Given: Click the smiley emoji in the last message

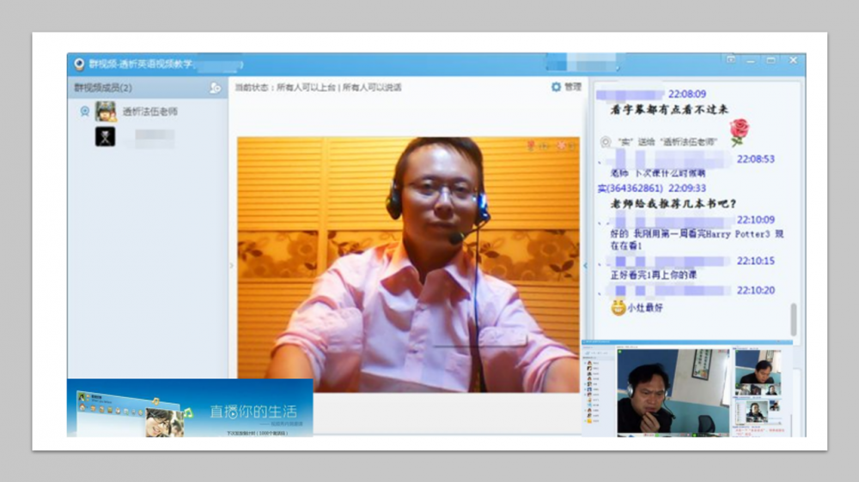Looking at the screenshot, I should [x=618, y=308].
